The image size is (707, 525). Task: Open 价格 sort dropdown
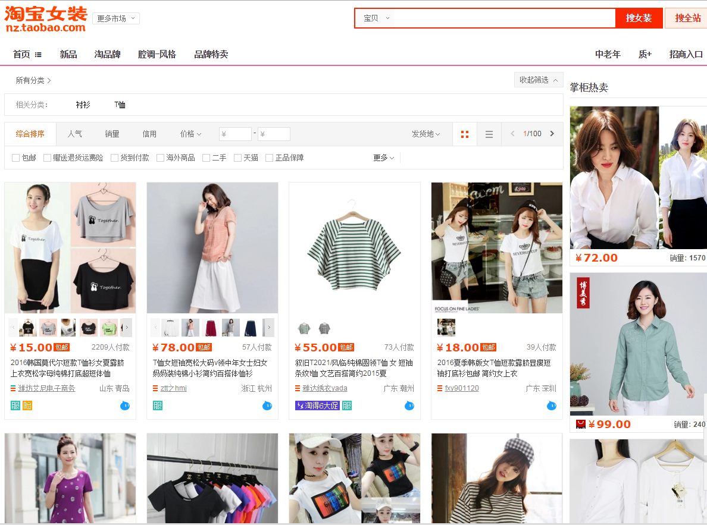pos(190,134)
